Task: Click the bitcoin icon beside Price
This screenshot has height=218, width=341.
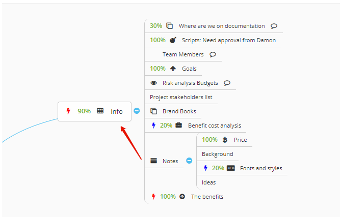Action: [x=225, y=140]
